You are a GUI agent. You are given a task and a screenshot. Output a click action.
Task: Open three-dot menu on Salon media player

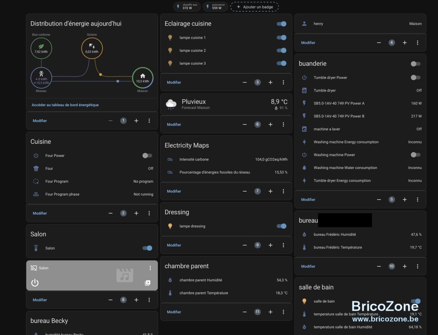pos(150,268)
